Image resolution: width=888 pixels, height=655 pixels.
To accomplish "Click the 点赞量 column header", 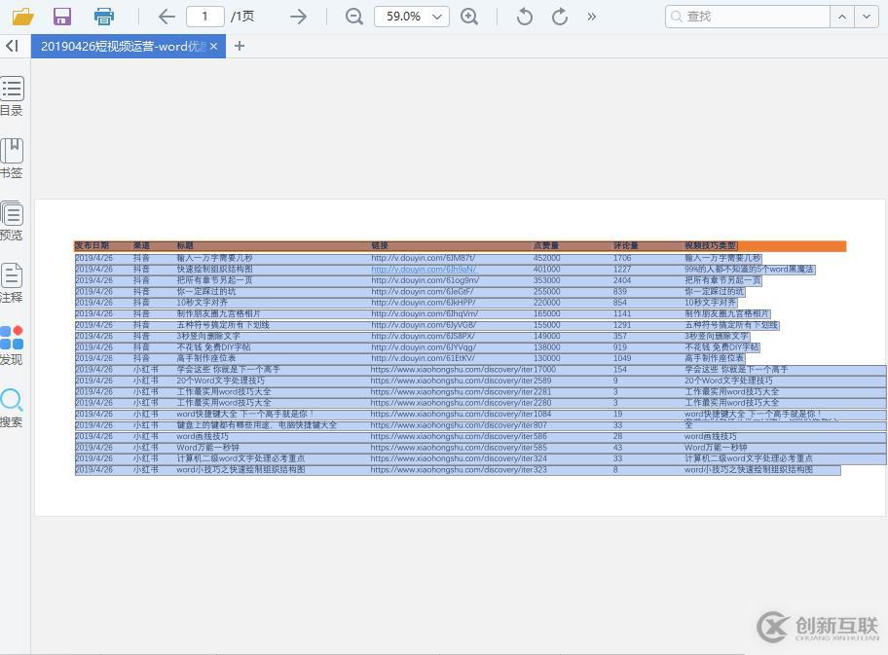I will (x=546, y=245).
